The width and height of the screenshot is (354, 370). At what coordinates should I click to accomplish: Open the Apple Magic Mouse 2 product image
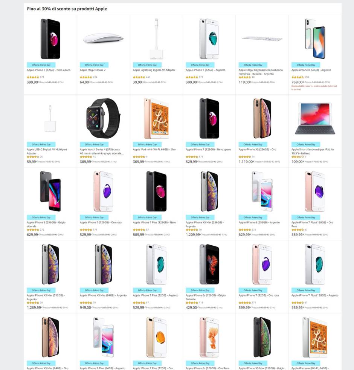pos(103,38)
